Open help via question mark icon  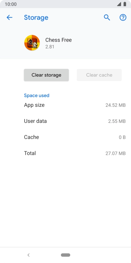pos(123,17)
